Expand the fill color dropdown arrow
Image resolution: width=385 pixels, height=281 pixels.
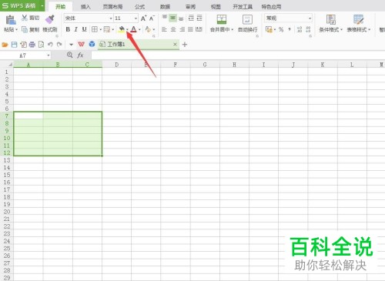tap(127, 29)
